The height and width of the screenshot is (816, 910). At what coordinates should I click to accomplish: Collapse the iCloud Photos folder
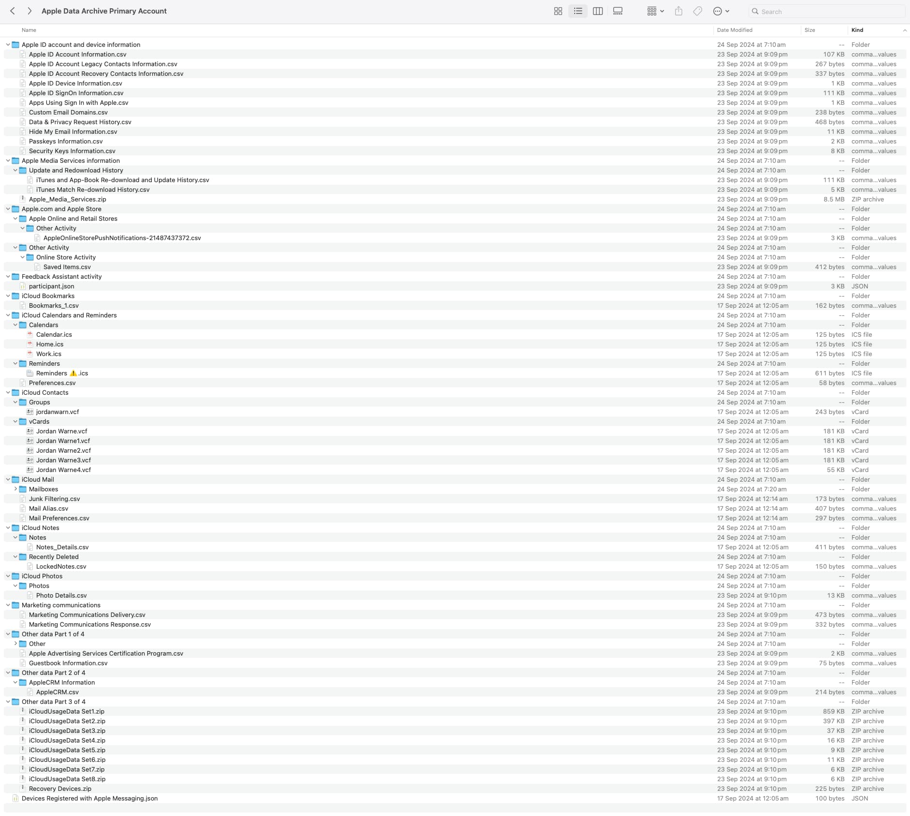coord(8,576)
